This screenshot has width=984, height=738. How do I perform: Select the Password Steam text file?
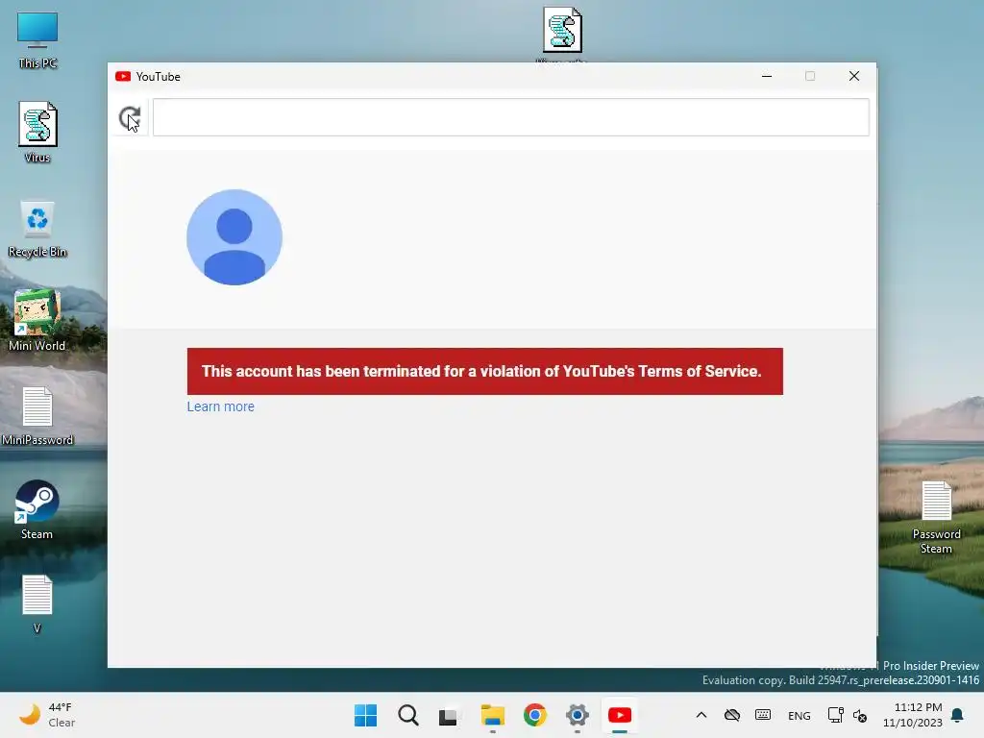(936, 518)
